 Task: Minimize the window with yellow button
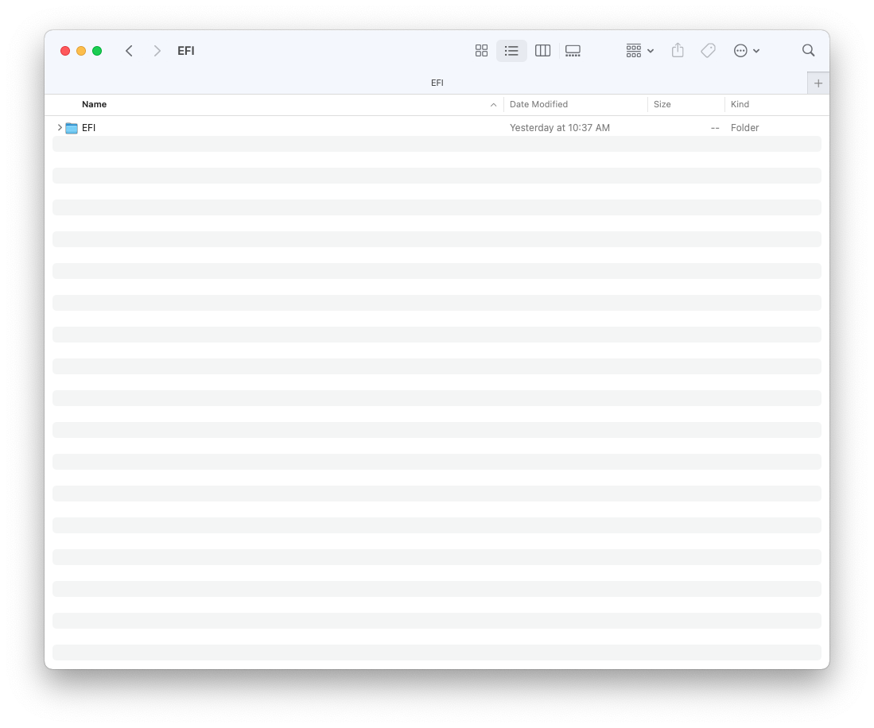point(81,51)
